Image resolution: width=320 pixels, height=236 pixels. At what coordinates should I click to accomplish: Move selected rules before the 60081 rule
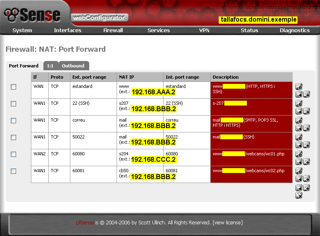pos(299,179)
